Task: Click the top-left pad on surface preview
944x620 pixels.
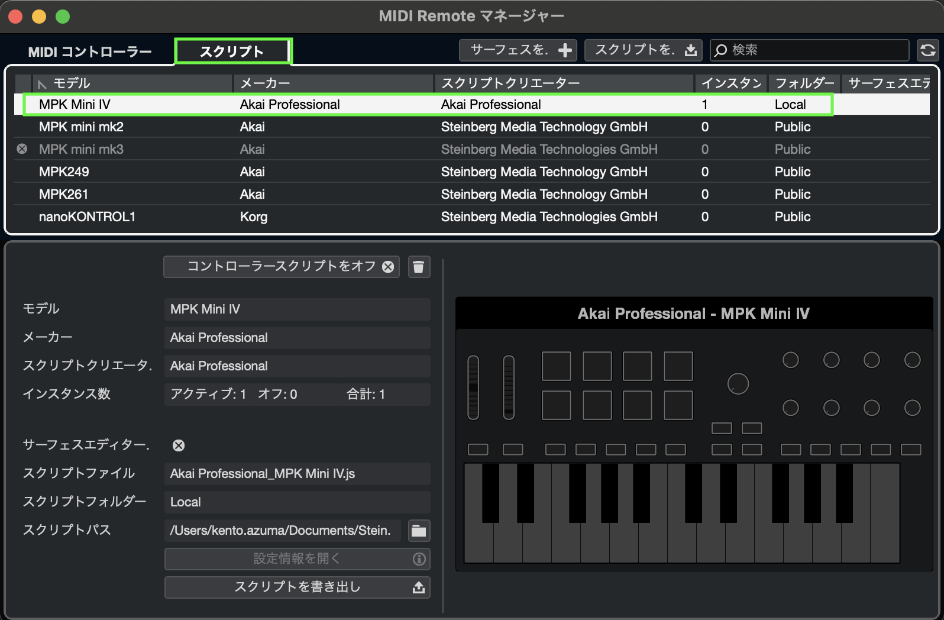Action: [556, 366]
